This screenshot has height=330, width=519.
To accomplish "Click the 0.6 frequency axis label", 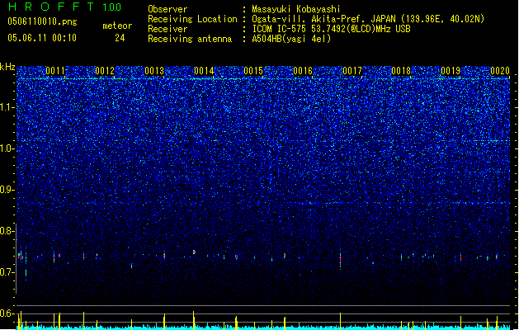I will point(7,313).
